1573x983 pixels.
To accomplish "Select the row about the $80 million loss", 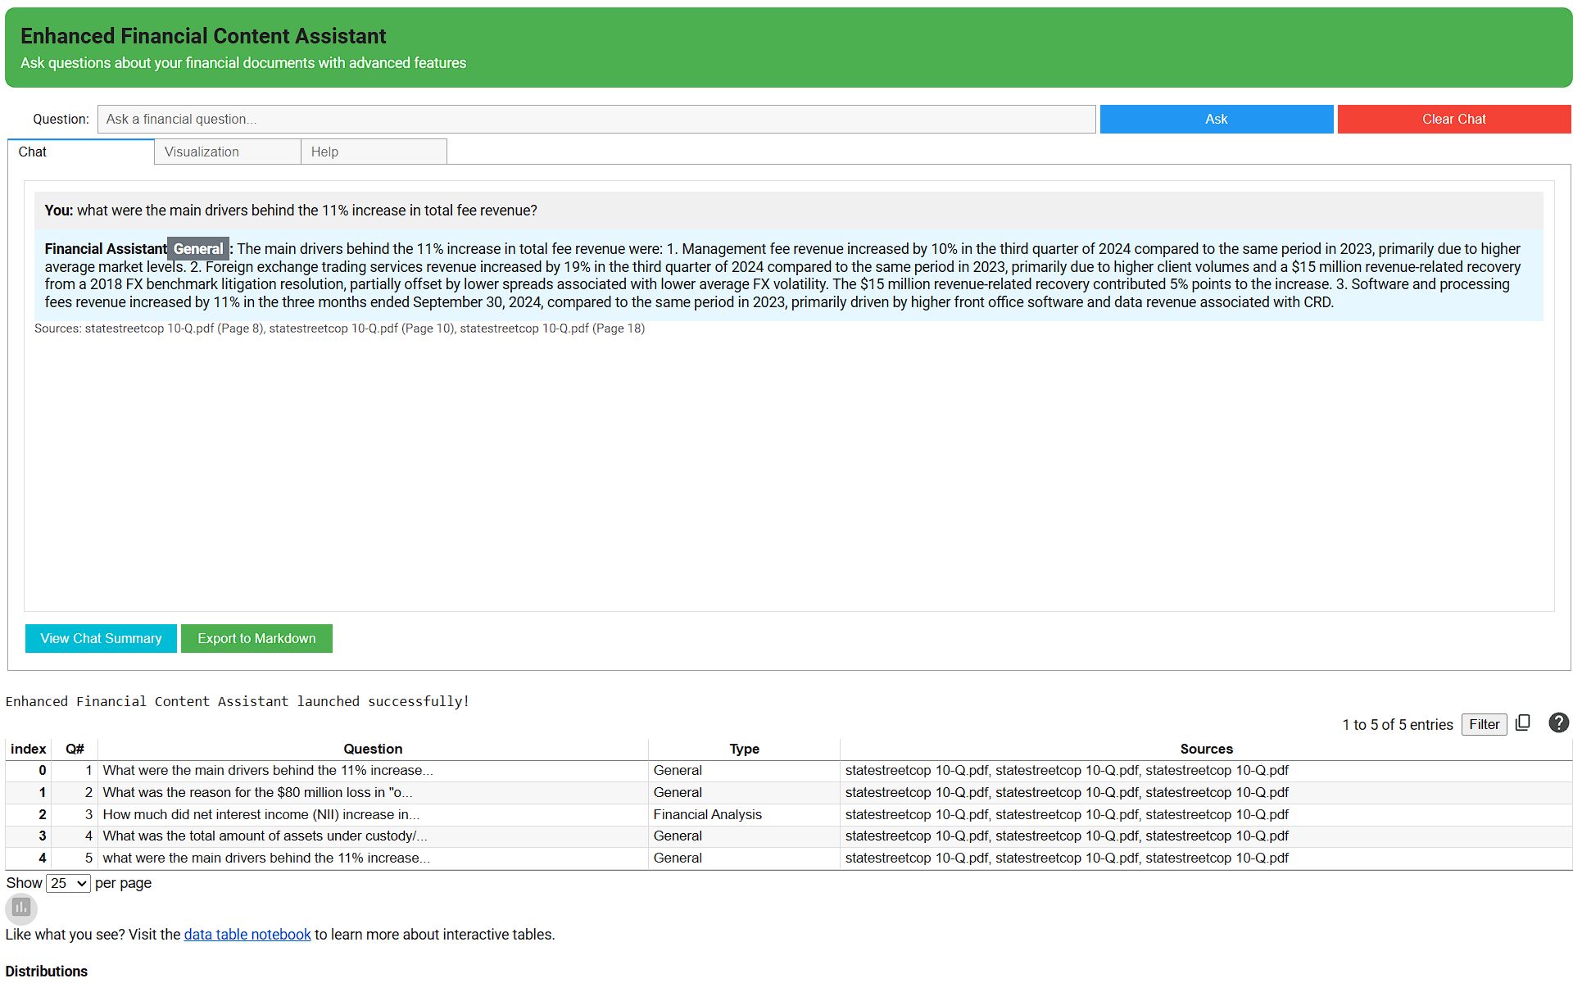I will (373, 792).
